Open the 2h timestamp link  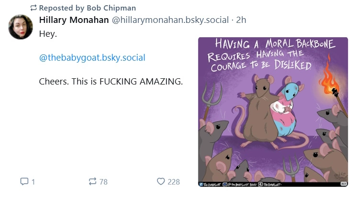241,20
